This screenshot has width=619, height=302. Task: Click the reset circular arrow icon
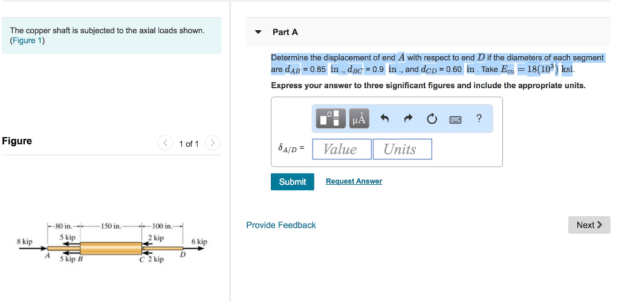432,118
